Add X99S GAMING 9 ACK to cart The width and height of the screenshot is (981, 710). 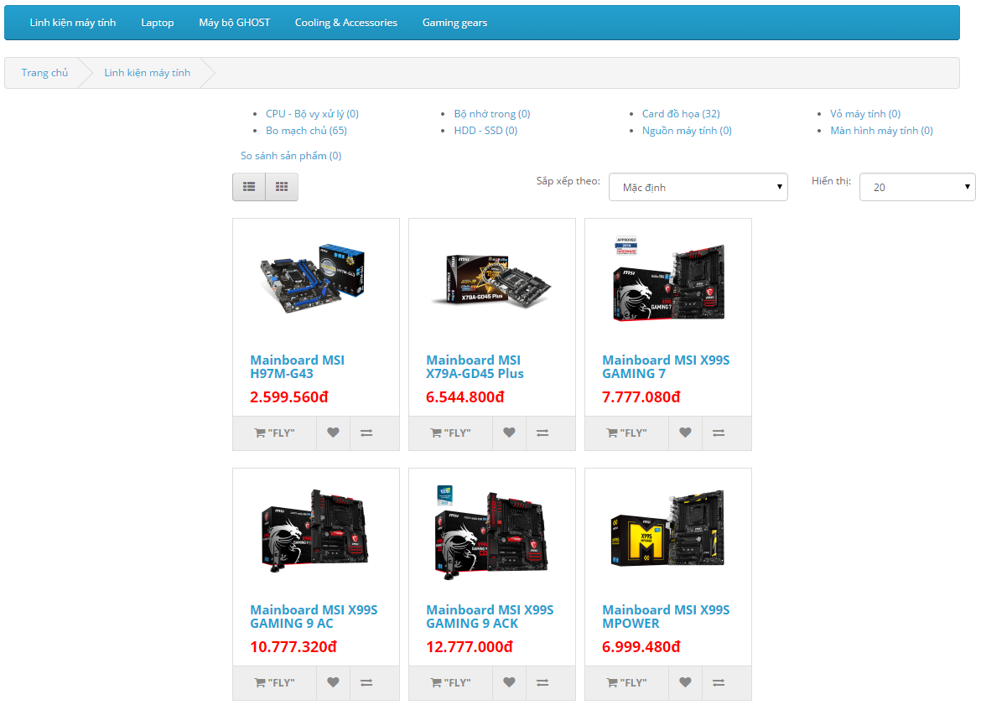click(x=451, y=682)
